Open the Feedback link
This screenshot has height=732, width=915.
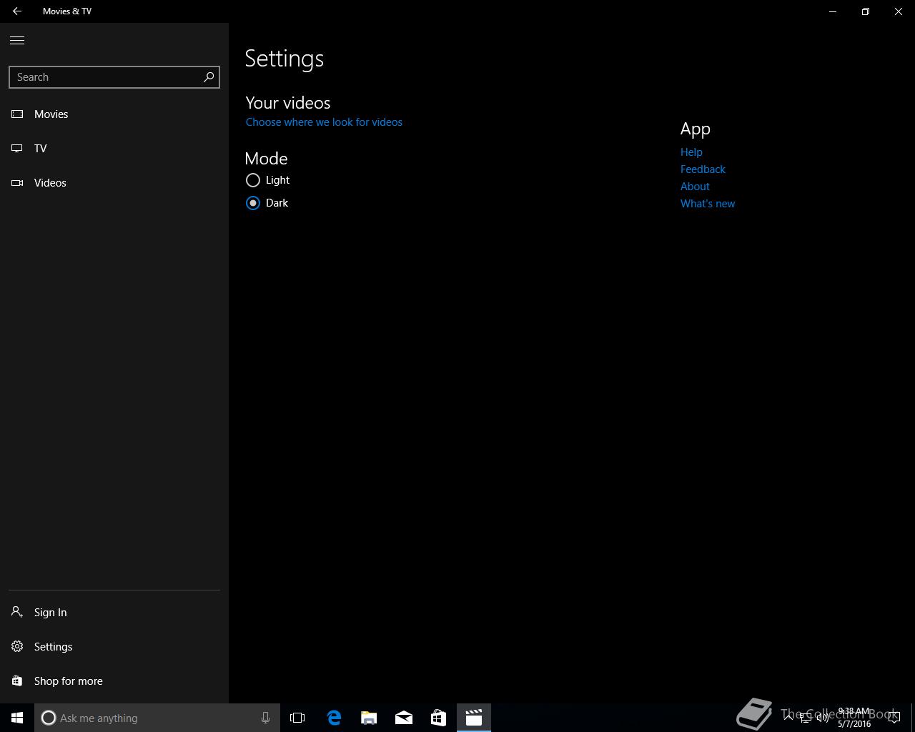coord(703,169)
